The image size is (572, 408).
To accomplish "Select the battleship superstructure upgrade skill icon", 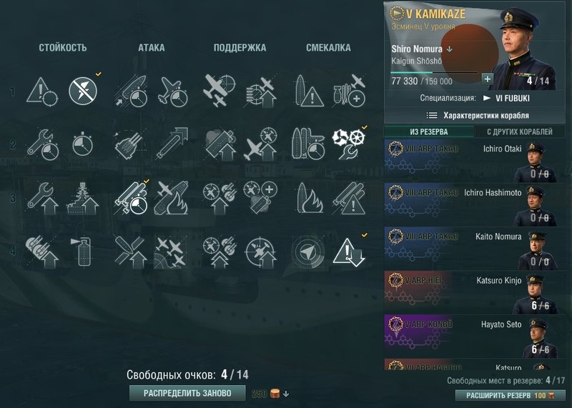I will point(83,198).
